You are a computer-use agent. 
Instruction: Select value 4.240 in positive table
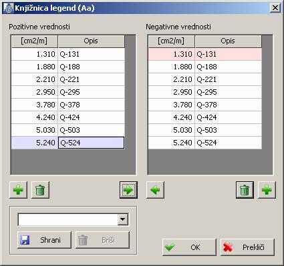35,117
